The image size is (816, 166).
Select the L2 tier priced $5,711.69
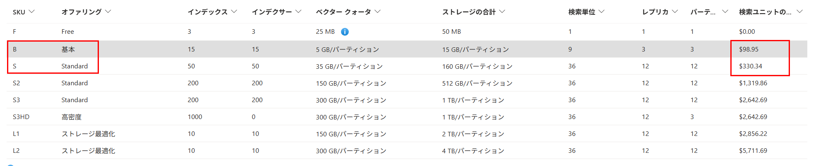click(407, 150)
